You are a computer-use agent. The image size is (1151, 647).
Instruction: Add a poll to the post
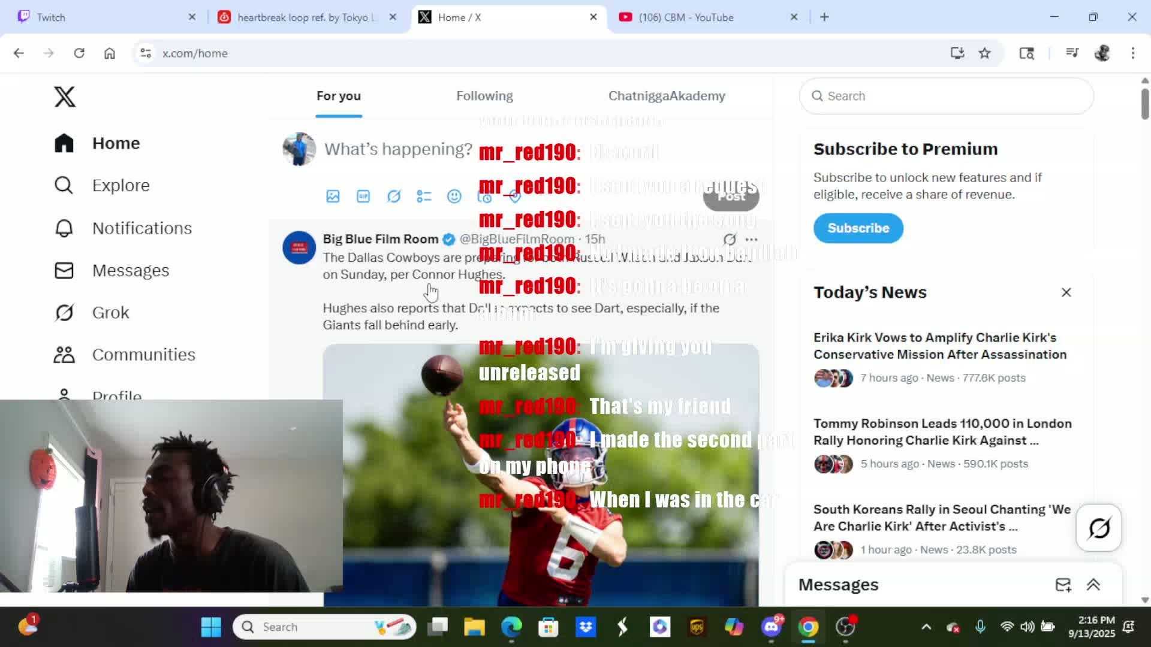(x=424, y=196)
